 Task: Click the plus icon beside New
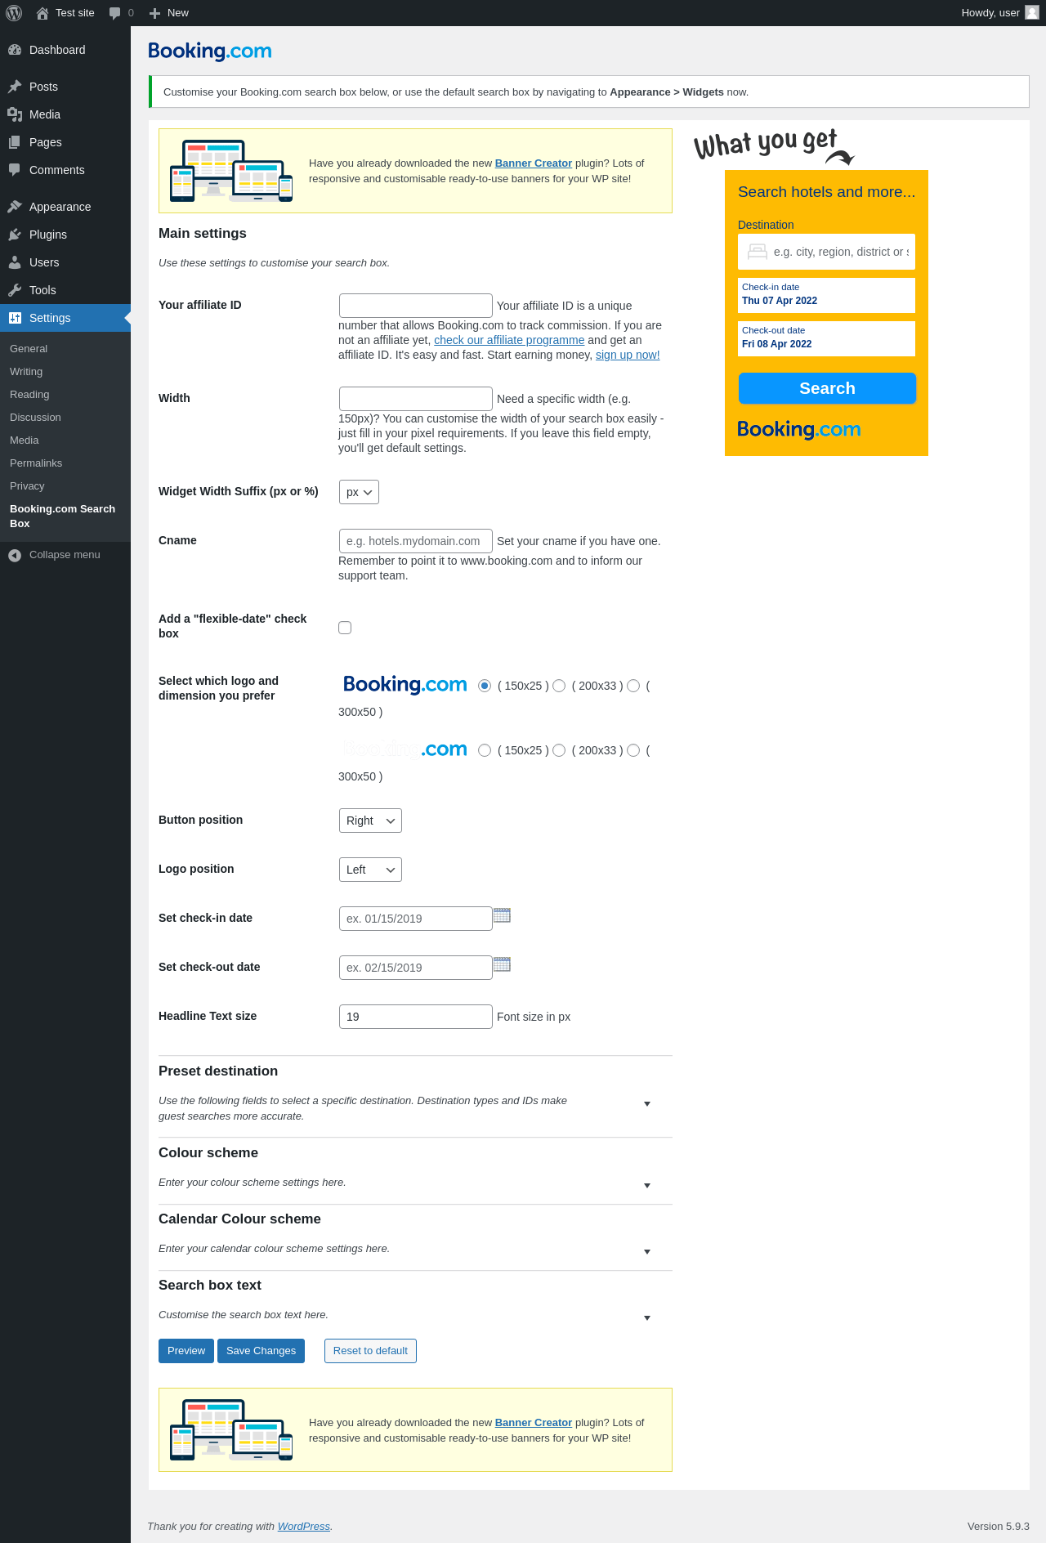pyautogui.click(x=154, y=13)
